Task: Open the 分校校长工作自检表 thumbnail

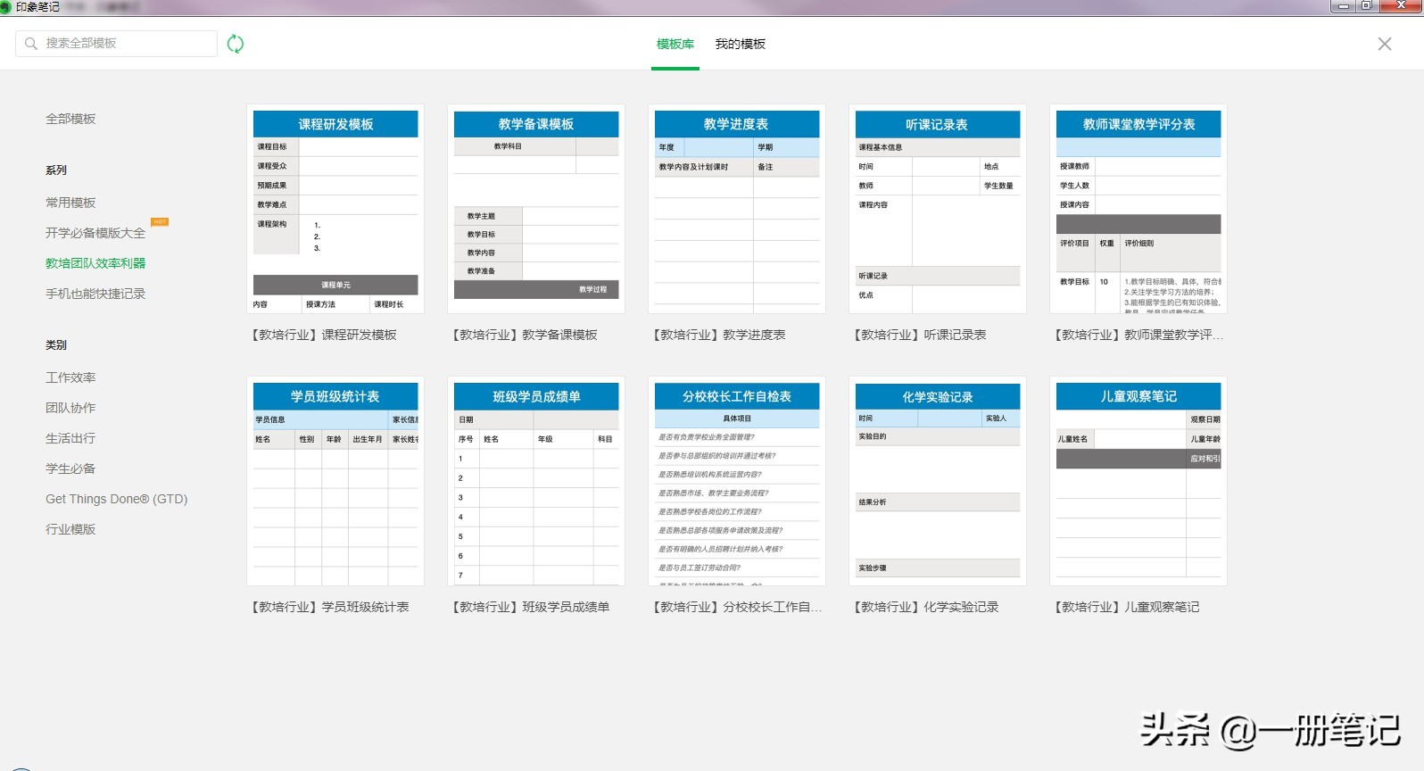Action: (x=737, y=481)
